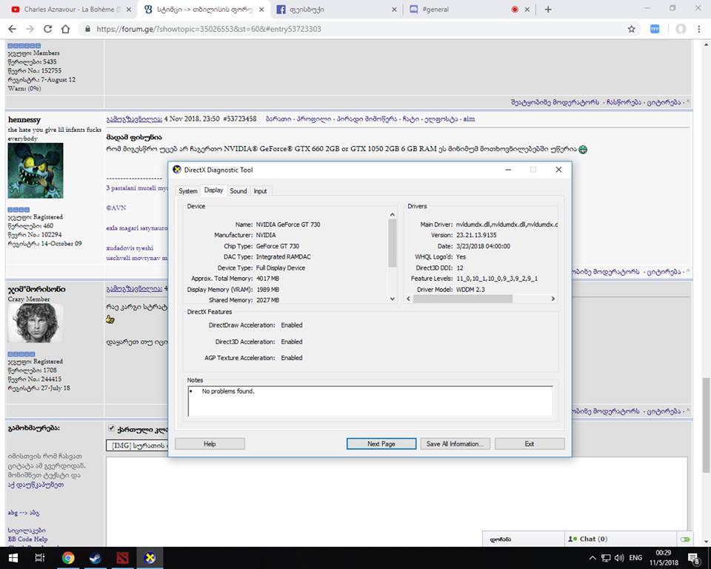Close the #general Discord tab
Viewport: 711px width, 569px height.
527,9
